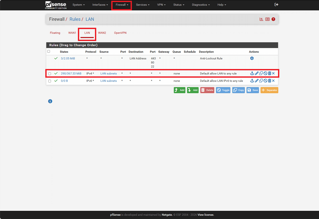
Task: Check the IPv4 LAN rule checkbox
Action: tap(50, 74)
